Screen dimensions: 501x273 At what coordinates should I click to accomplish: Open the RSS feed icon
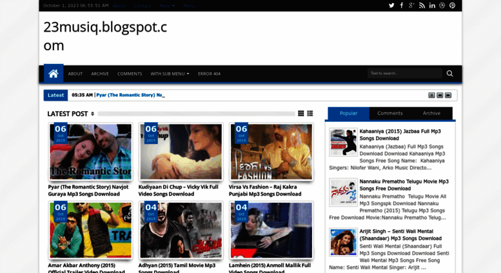click(x=422, y=5)
